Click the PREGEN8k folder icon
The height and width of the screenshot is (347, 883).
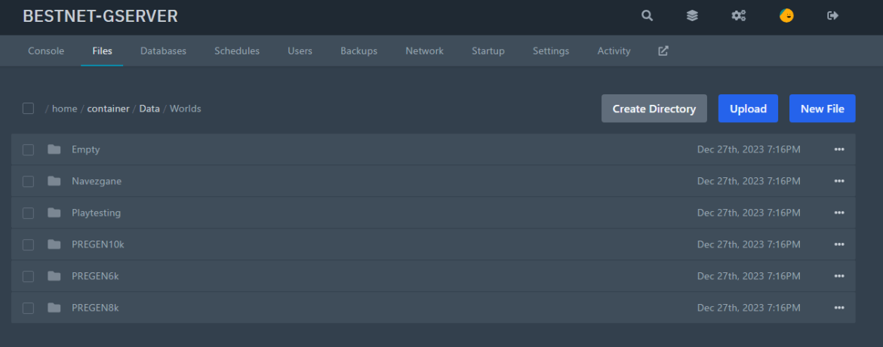(x=54, y=308)
